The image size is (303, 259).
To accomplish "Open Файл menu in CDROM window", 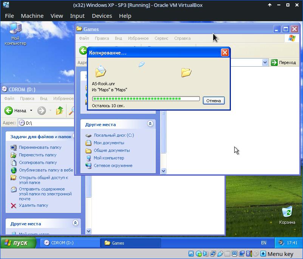I will pyautogui.click(x=9, y=98).
